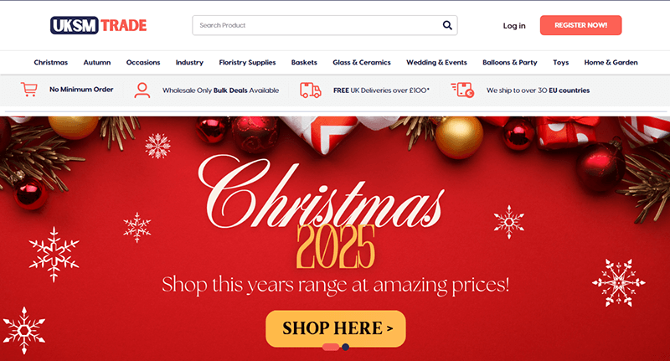Image resolution: width=670 pixels, height=361 pixels.
Task: Select the first red carousel dot
Action: click(x=330, y=347)
